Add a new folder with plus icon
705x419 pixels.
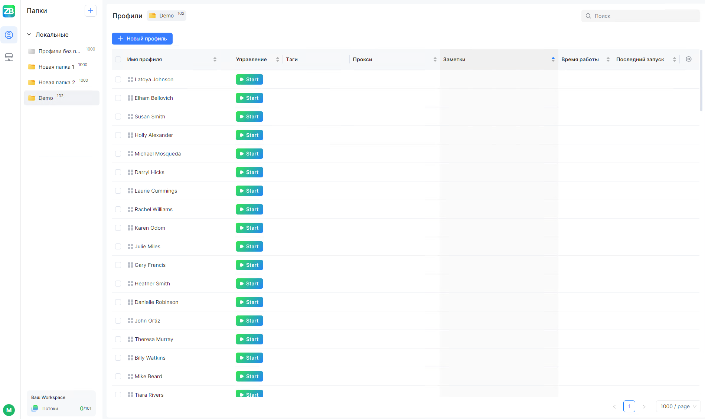90,11
